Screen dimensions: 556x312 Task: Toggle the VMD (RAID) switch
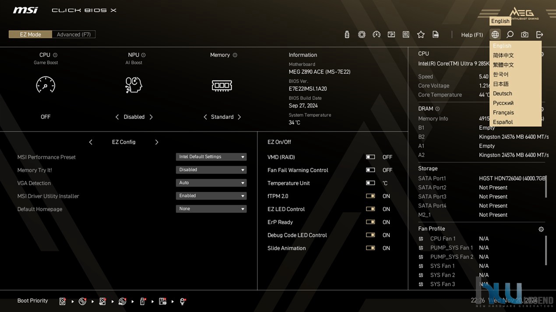[370, 157]
